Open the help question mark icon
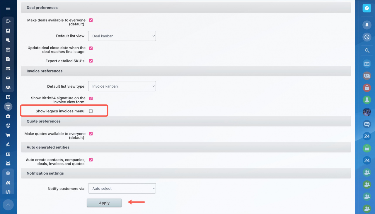The width and height of the screenshot is (375, 214). tap(367, 8)
